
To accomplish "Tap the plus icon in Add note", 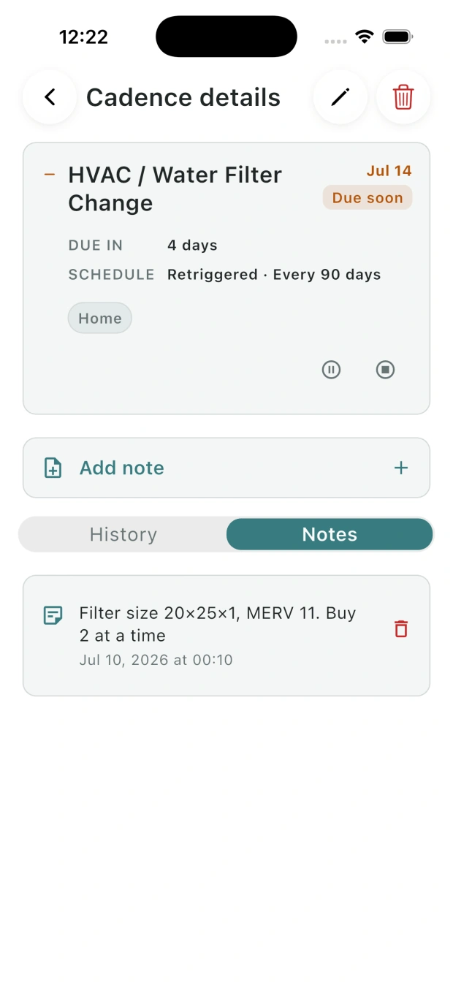I will pos(401,468).
